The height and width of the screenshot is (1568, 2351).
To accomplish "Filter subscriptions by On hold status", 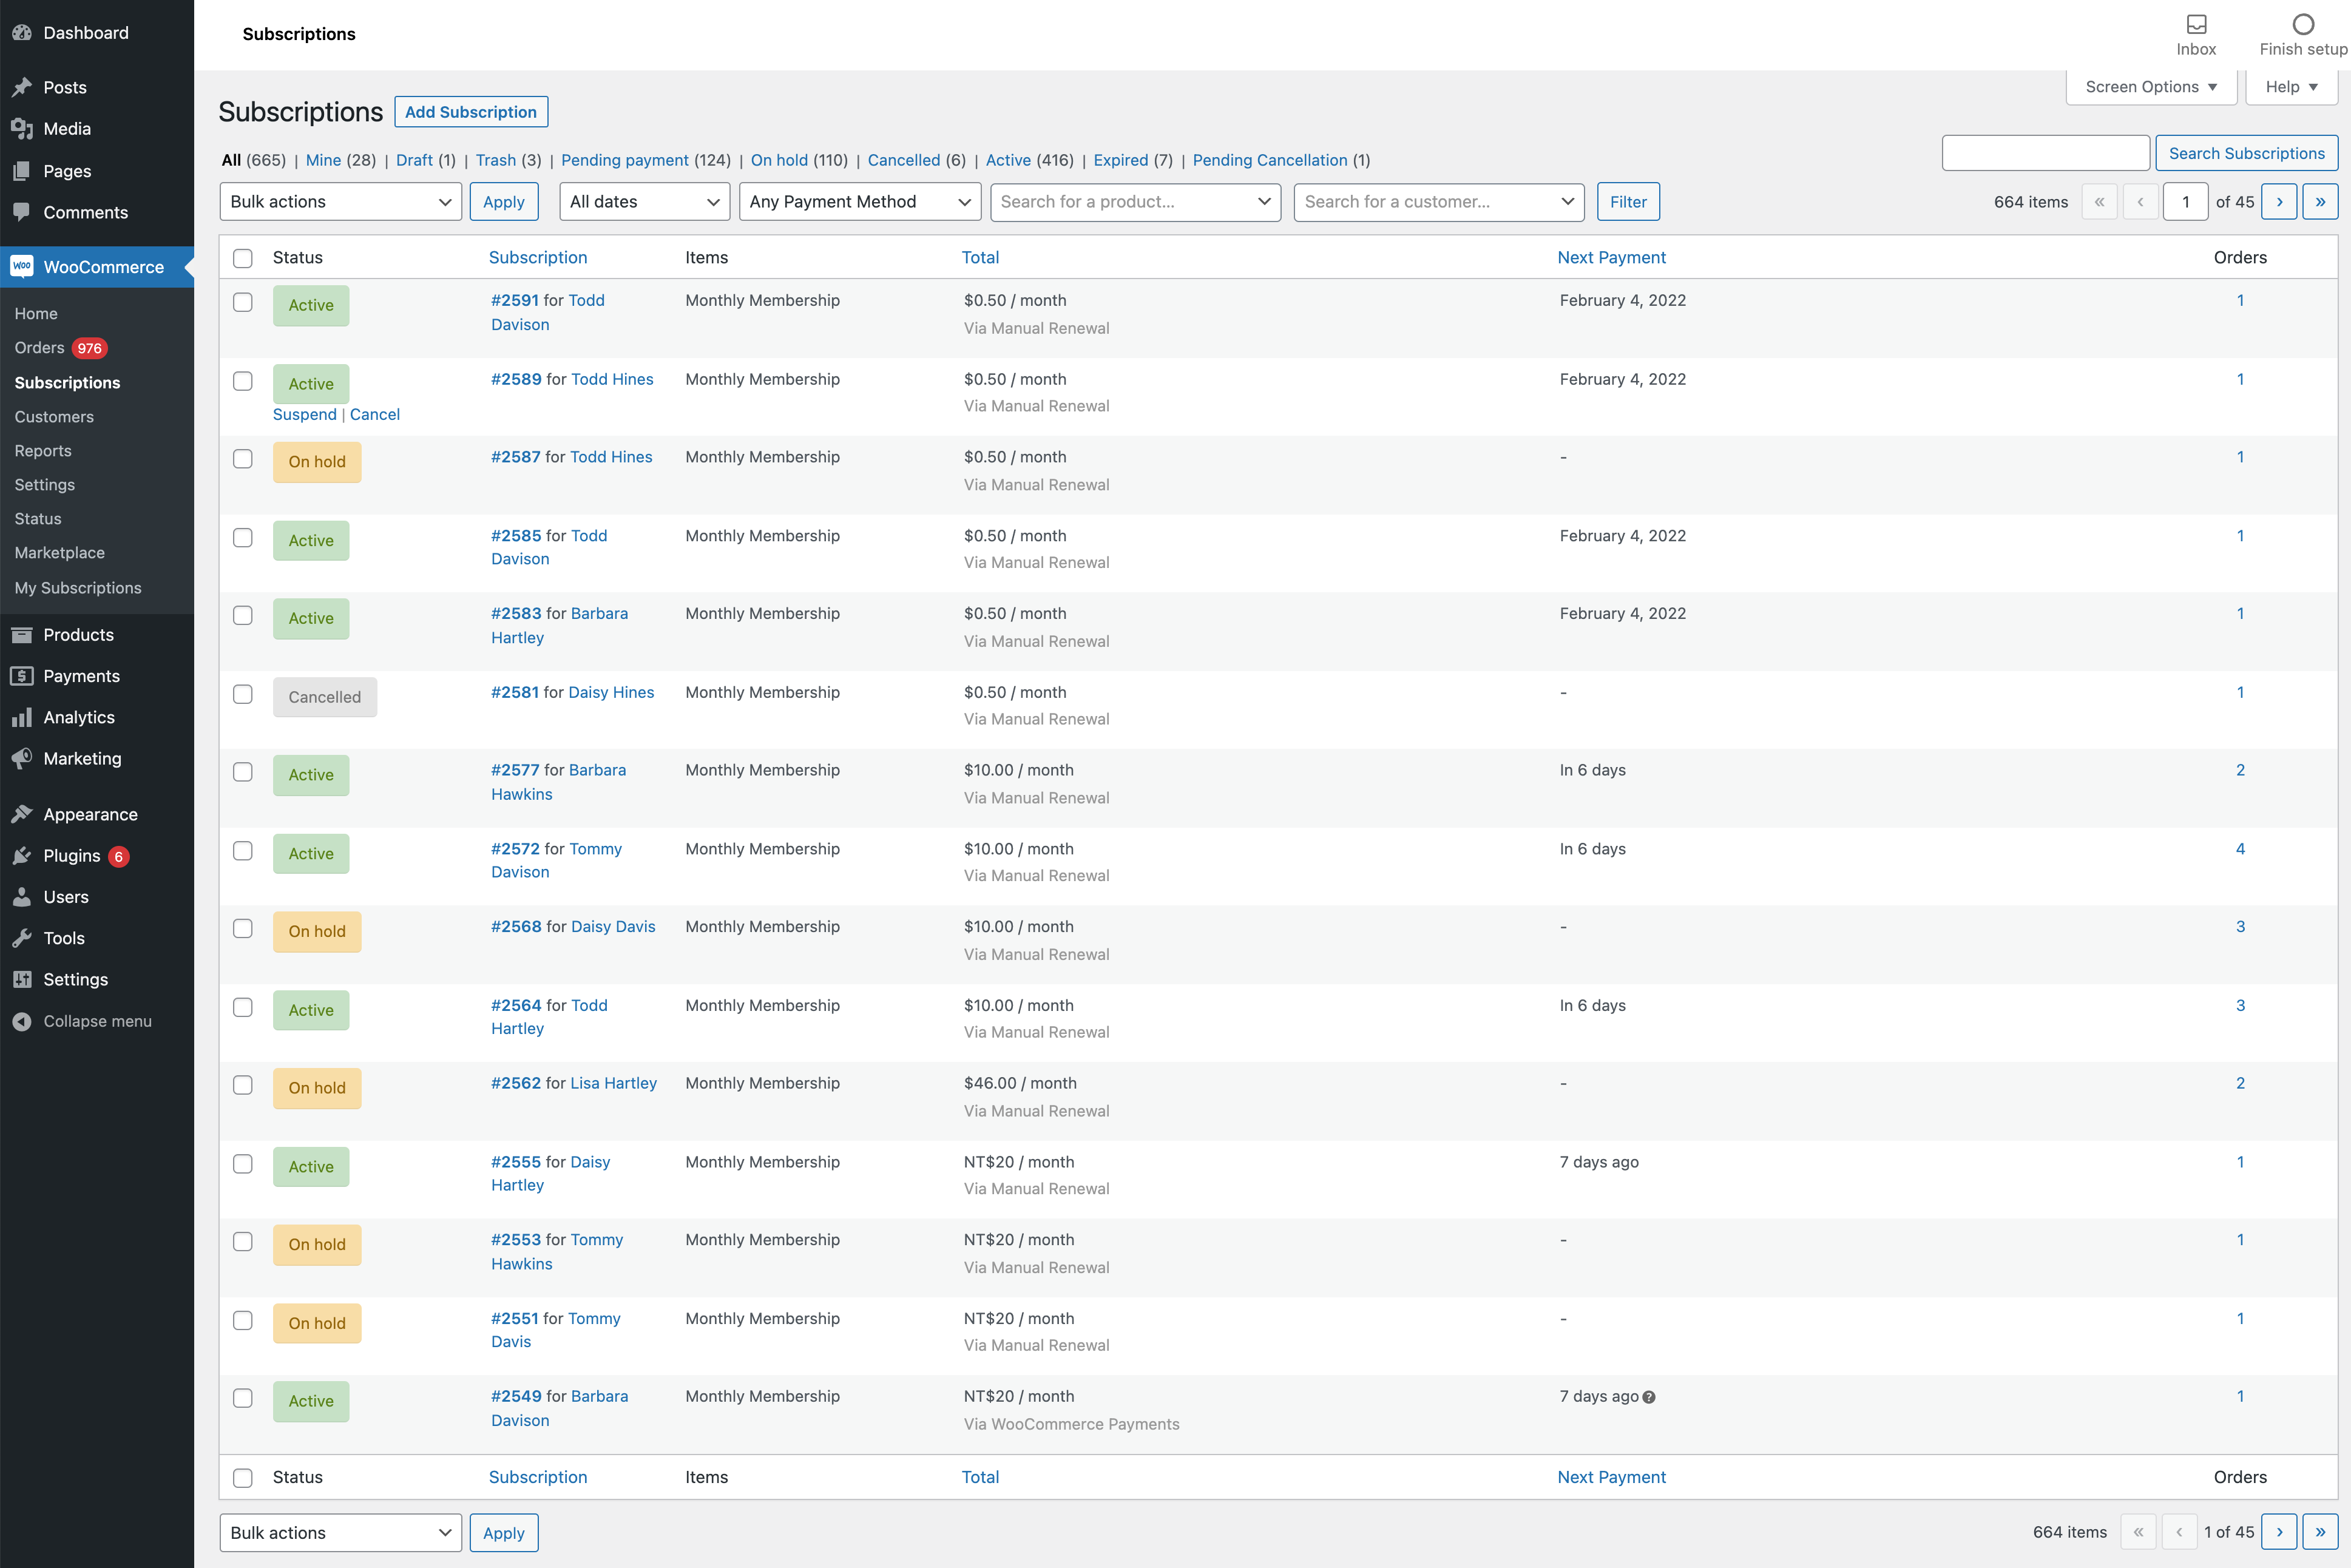I will [779, 160].
